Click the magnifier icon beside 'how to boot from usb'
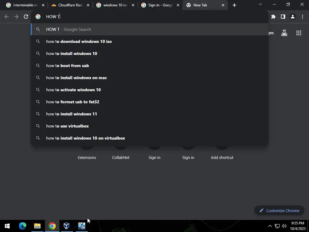 coord(38,66)
